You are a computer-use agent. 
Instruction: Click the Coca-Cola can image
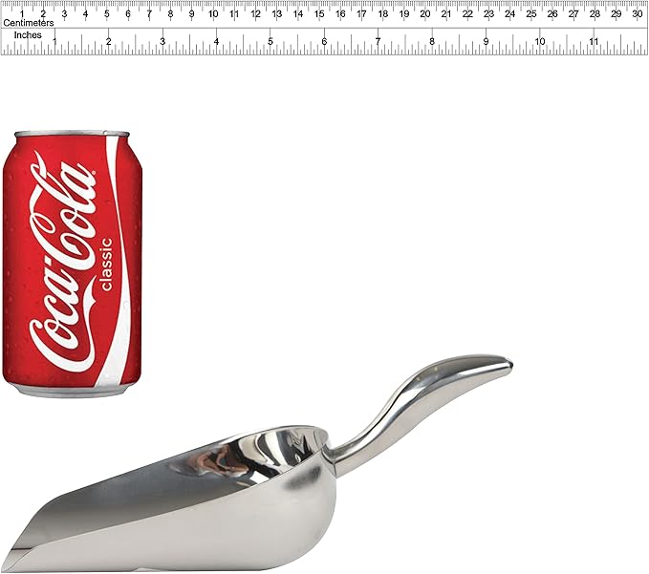[x=72, y=264]
